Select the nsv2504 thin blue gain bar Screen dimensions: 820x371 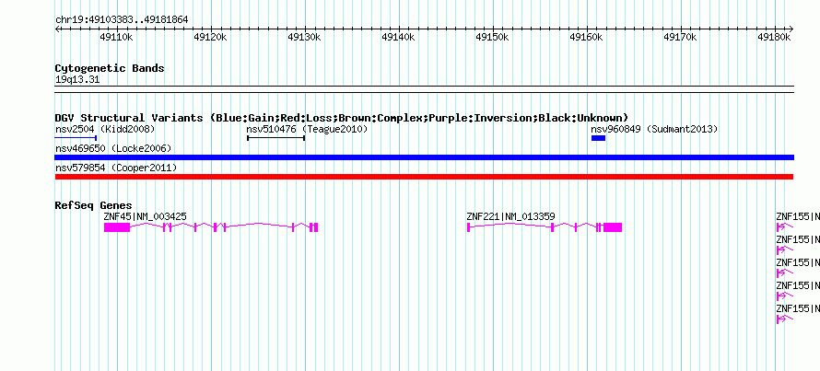[x=76, y=138]
